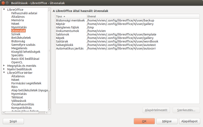This screenshot has height=127, width=203.
Task: Click the tree's horizontal scrollbar thumb
Action: coord(22,113)
